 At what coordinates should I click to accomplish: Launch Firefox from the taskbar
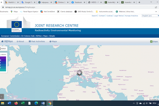point(16,103)
